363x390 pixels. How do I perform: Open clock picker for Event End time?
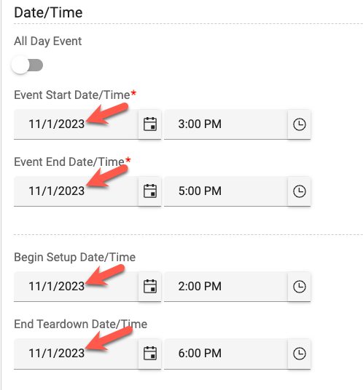pyautogui.click(x=299, y=191)
